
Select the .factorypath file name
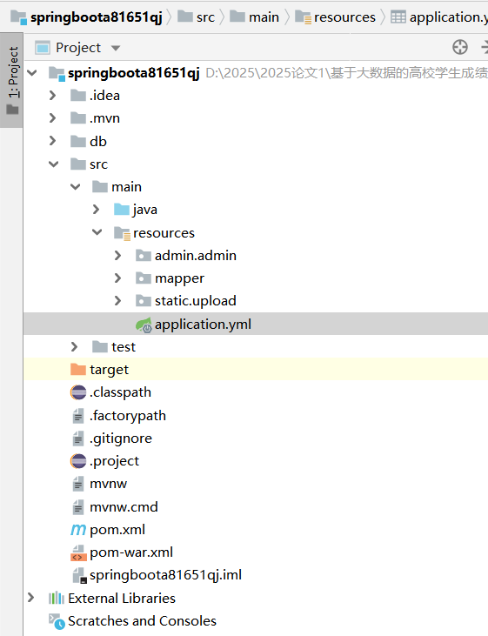coord(127,416)
